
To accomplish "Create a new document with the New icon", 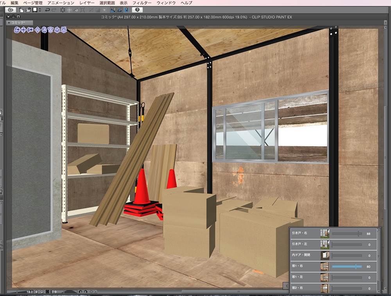I will click(22, 10).
